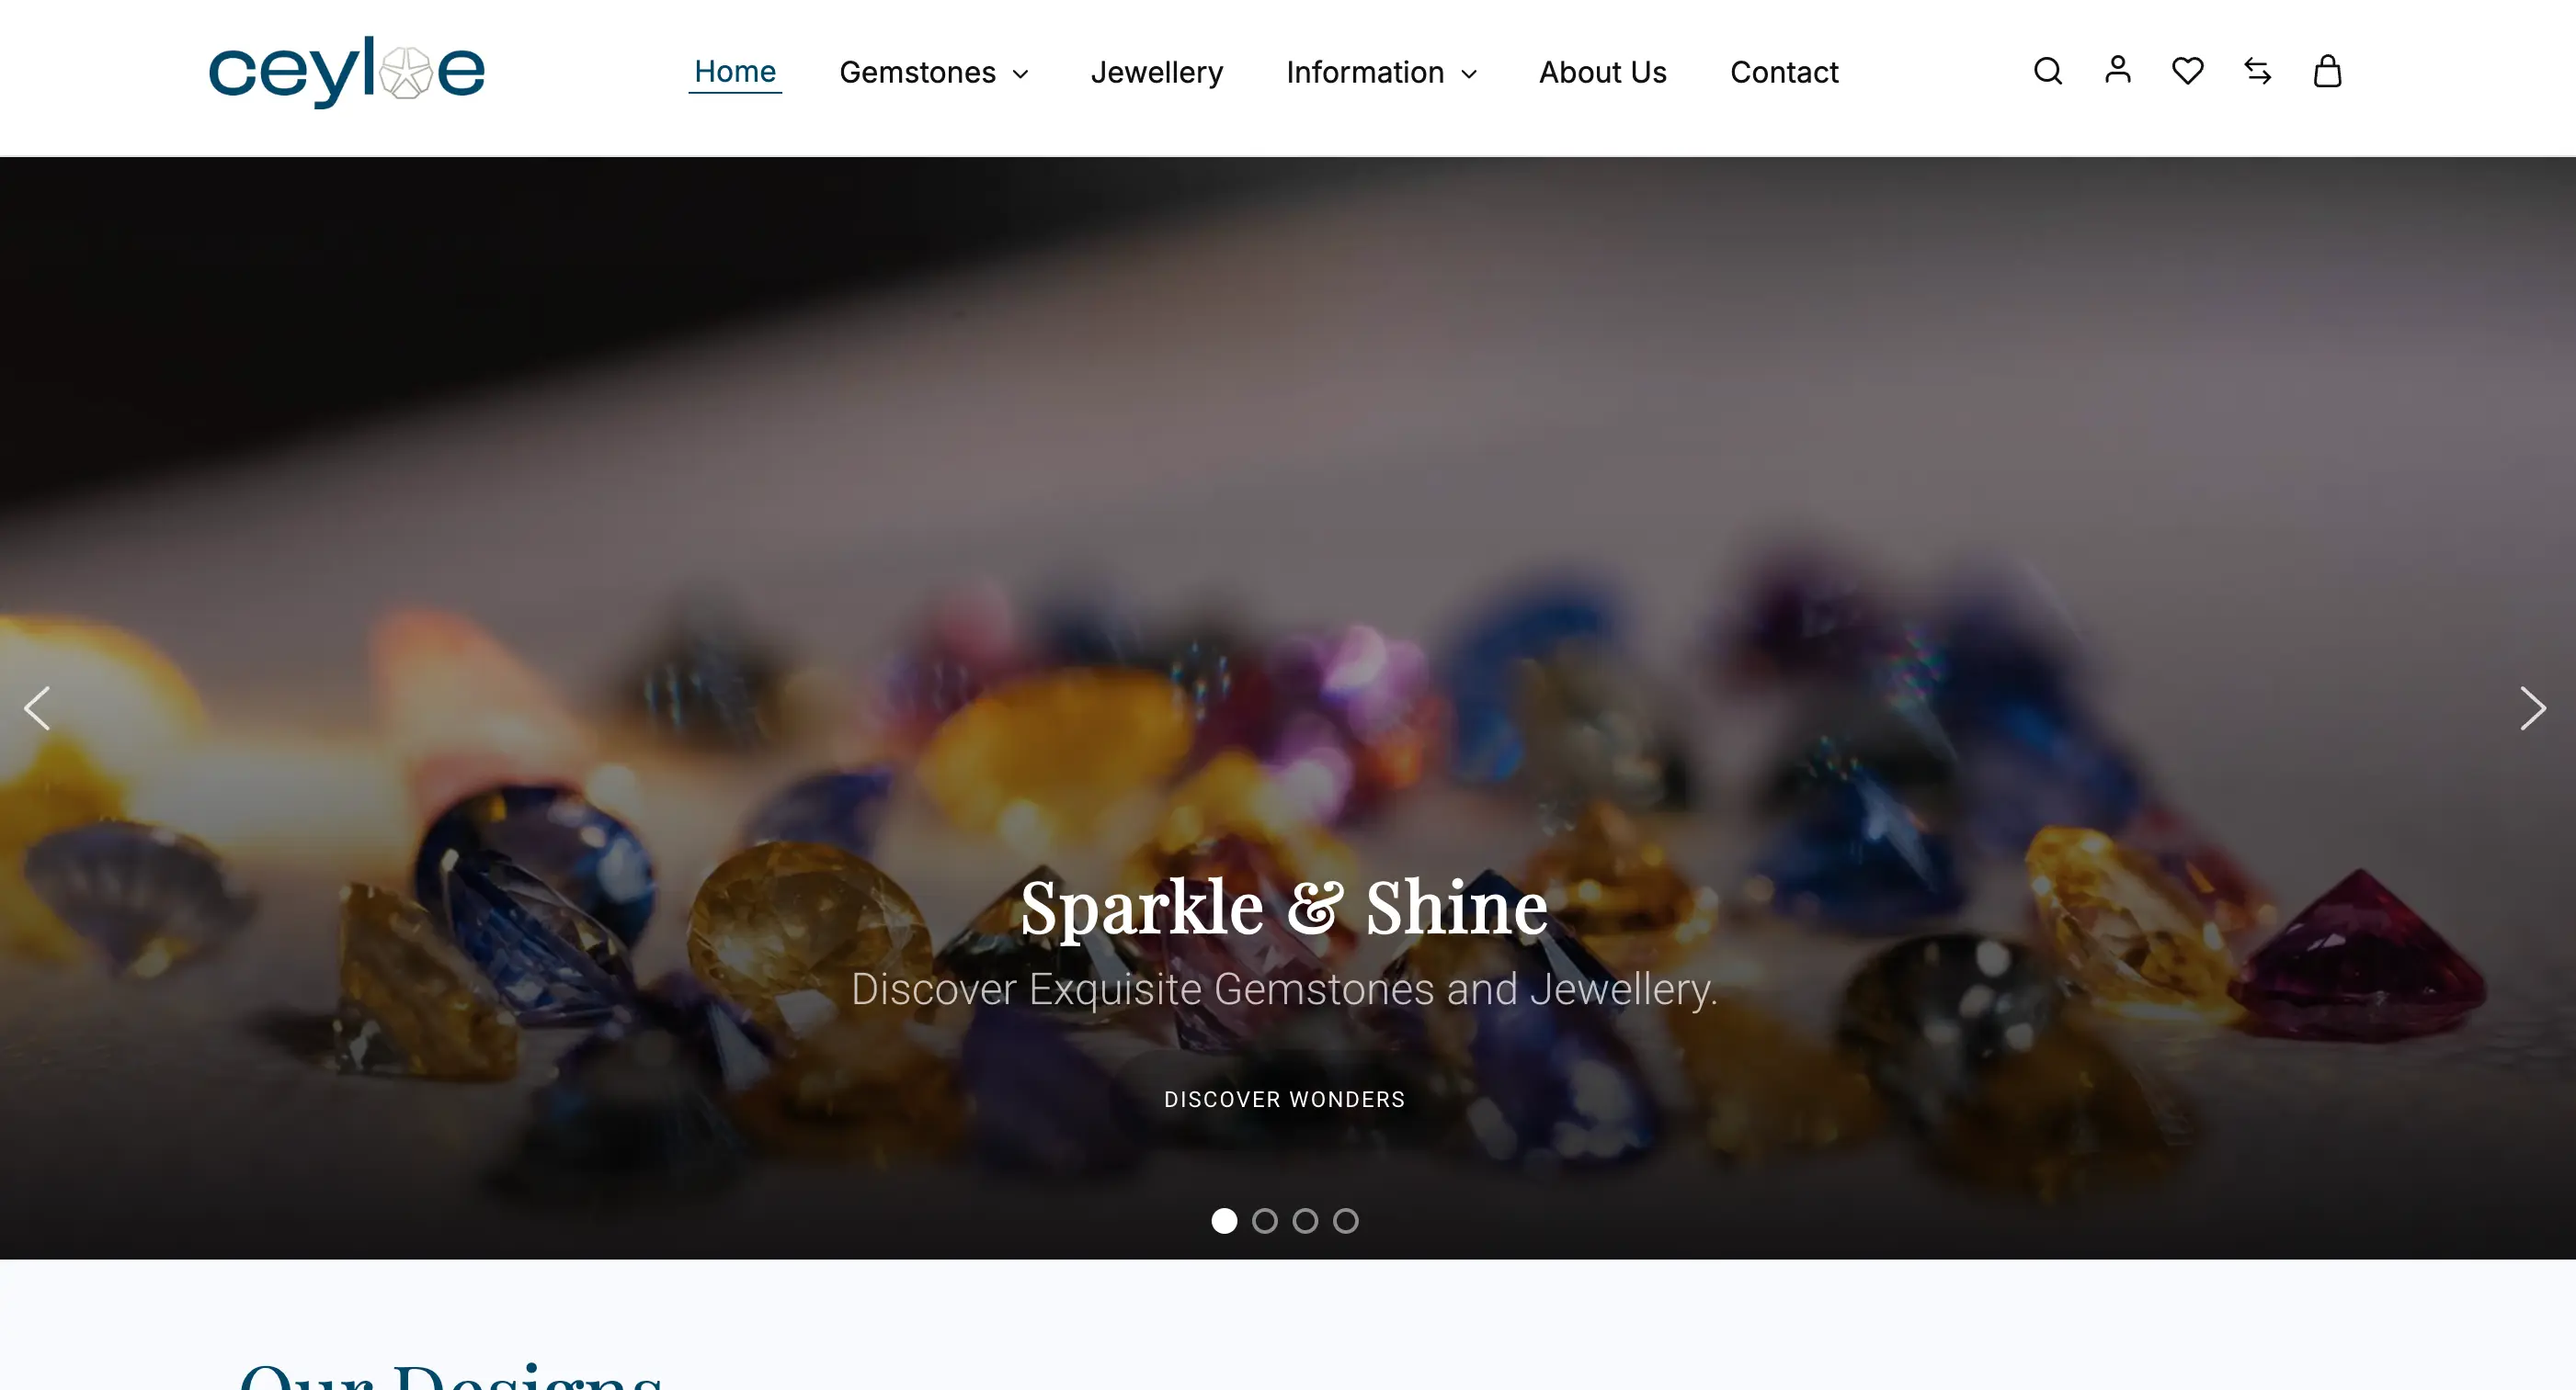Expand the Information dropdown menu
Image resolution: width=2576 pixels, height=1390 pixels.
click(1381, 72)
